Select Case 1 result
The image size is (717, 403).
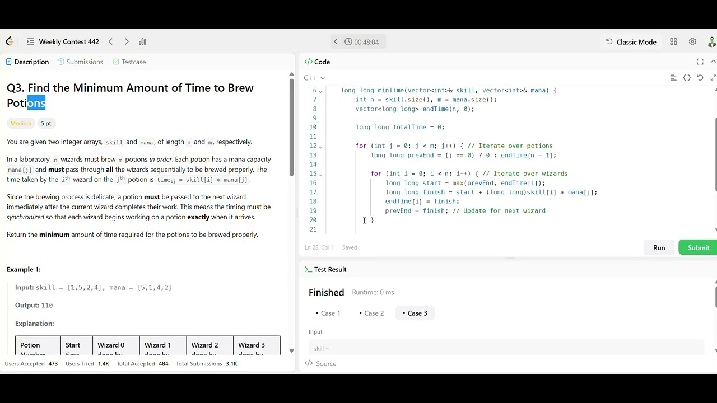(328, 313)
